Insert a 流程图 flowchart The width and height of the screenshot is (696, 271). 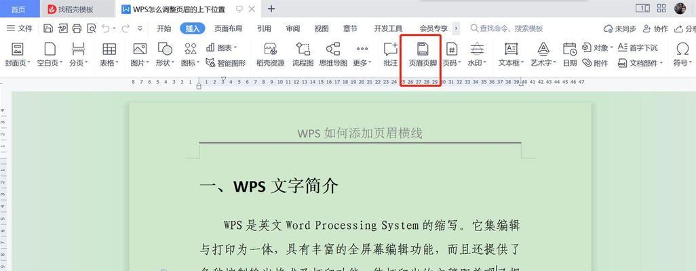(303, 55)
